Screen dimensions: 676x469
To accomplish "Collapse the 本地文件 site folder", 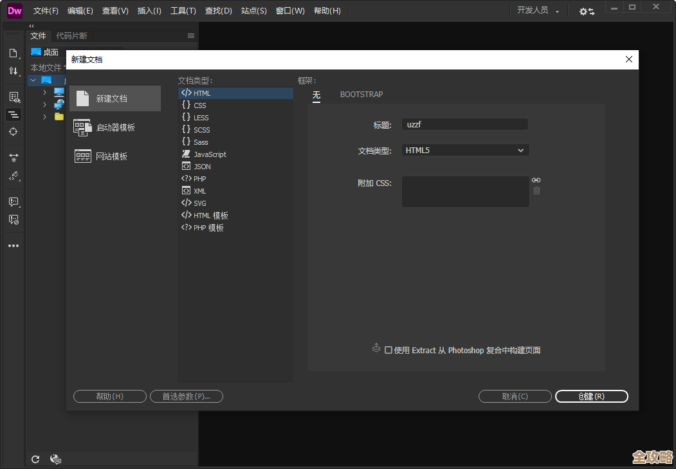I will point(32,79).
